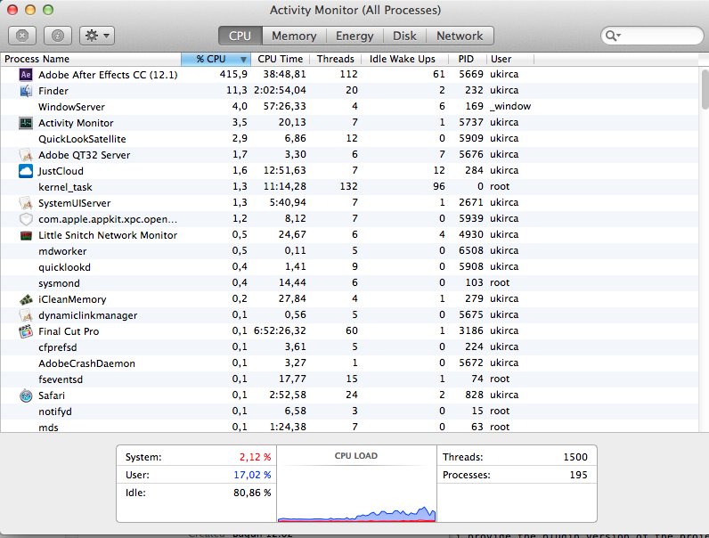Click the Idle 80,86 % value
709x538 pixels.
tap(252, 493)
